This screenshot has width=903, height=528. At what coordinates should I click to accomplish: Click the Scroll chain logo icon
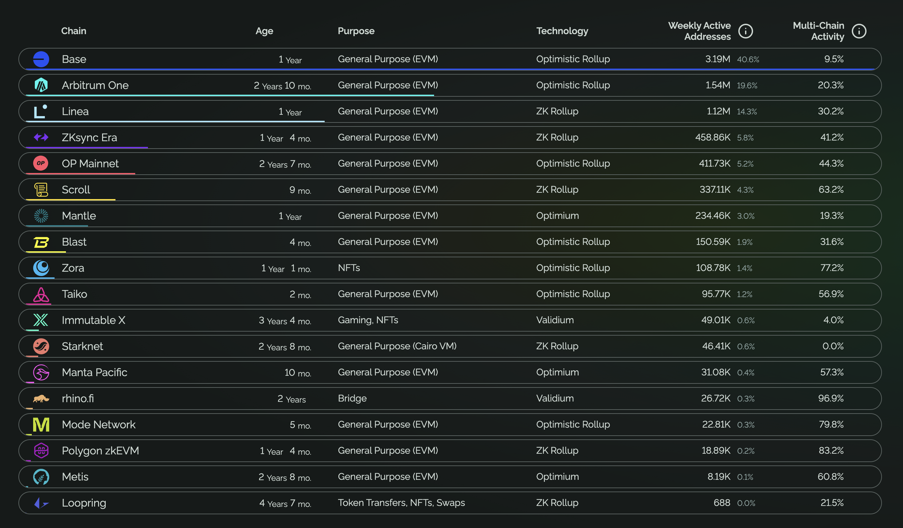tap(41, 189)
